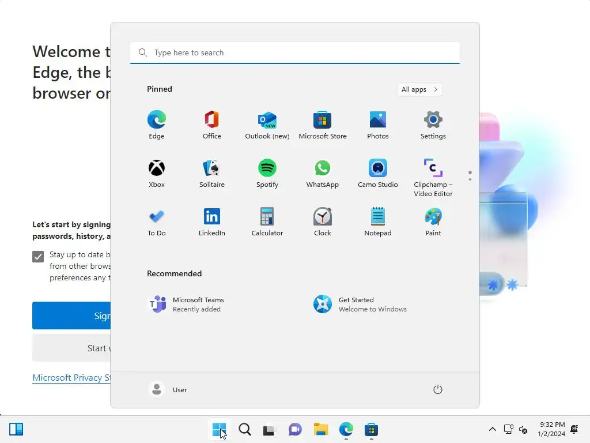Viewport: 590px width, 443px height.
Task: Open Microsoft Privacy Statement link
Action: [71, 377]
